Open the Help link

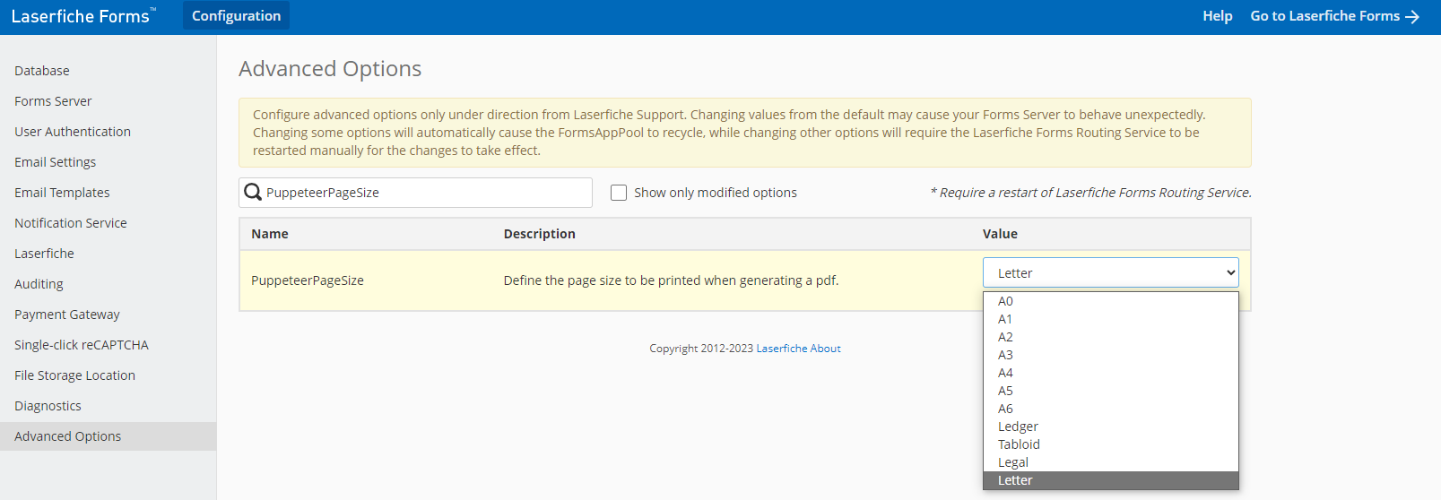1217,16
